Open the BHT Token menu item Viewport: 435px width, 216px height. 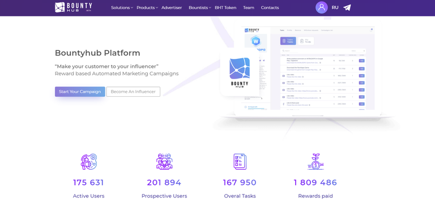(225, 8)
